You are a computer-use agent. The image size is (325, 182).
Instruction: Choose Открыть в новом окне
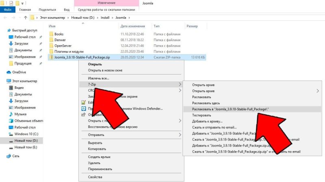[x=105, y=70]
